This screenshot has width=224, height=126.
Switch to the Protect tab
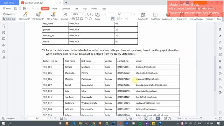point(94,8)
